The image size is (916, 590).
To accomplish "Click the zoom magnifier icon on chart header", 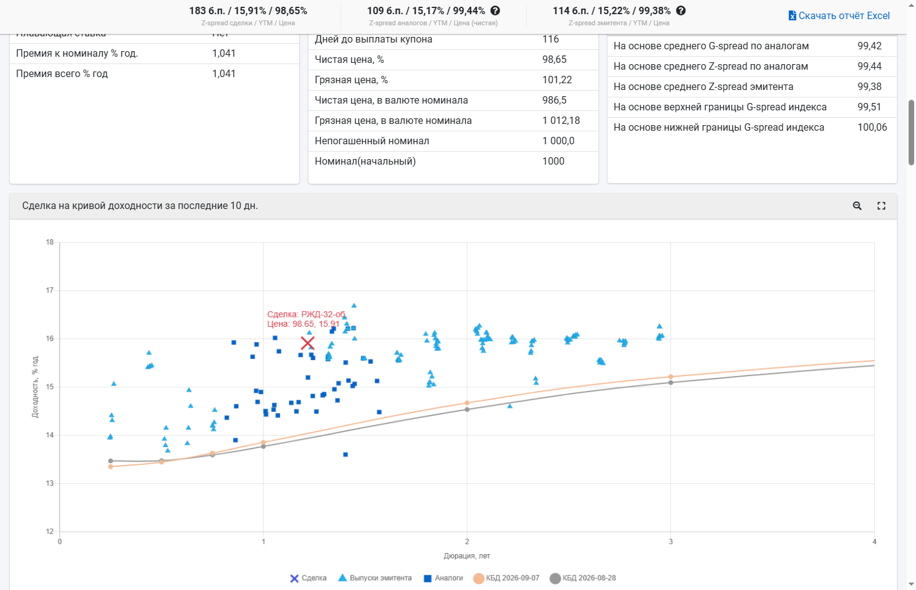I will pyautogui.click(x=857, y=206).
